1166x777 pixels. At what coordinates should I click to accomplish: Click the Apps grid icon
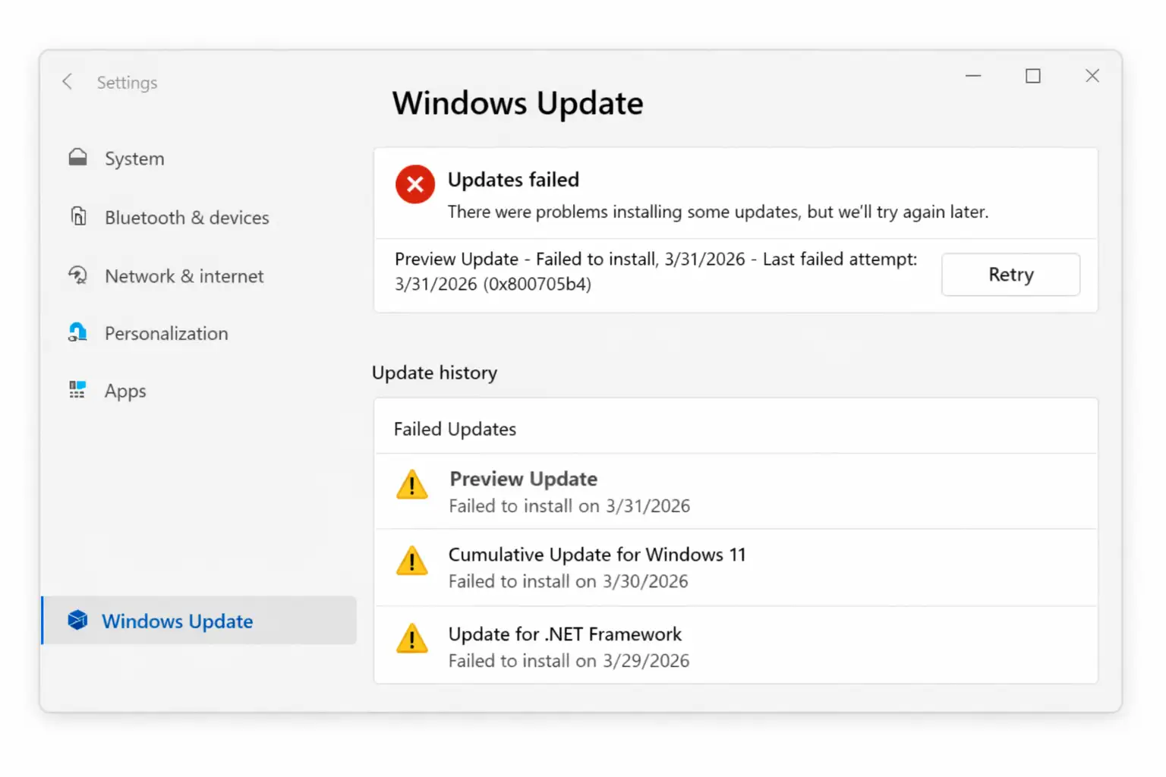click(x=77, y=391)
